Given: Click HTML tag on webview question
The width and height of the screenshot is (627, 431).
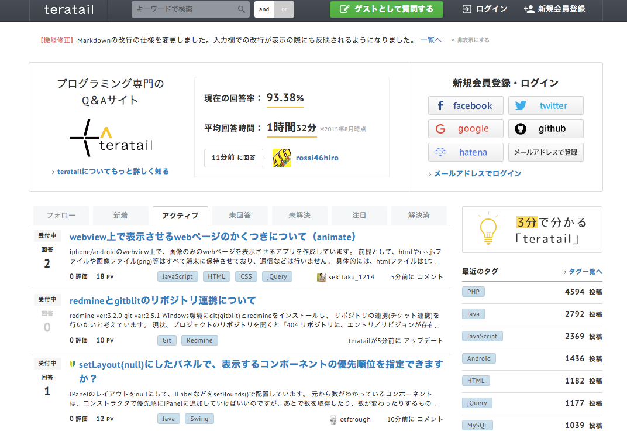Looking at the screenshot, I should pos(216,276).
